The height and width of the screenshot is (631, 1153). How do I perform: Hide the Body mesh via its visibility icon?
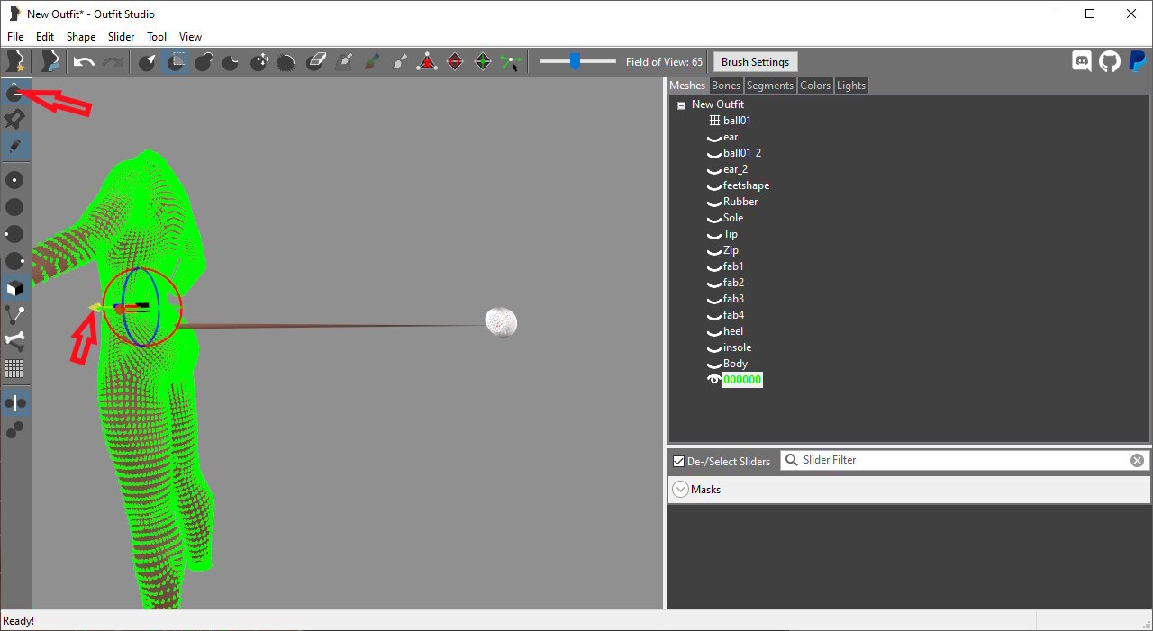click(714, 365)
